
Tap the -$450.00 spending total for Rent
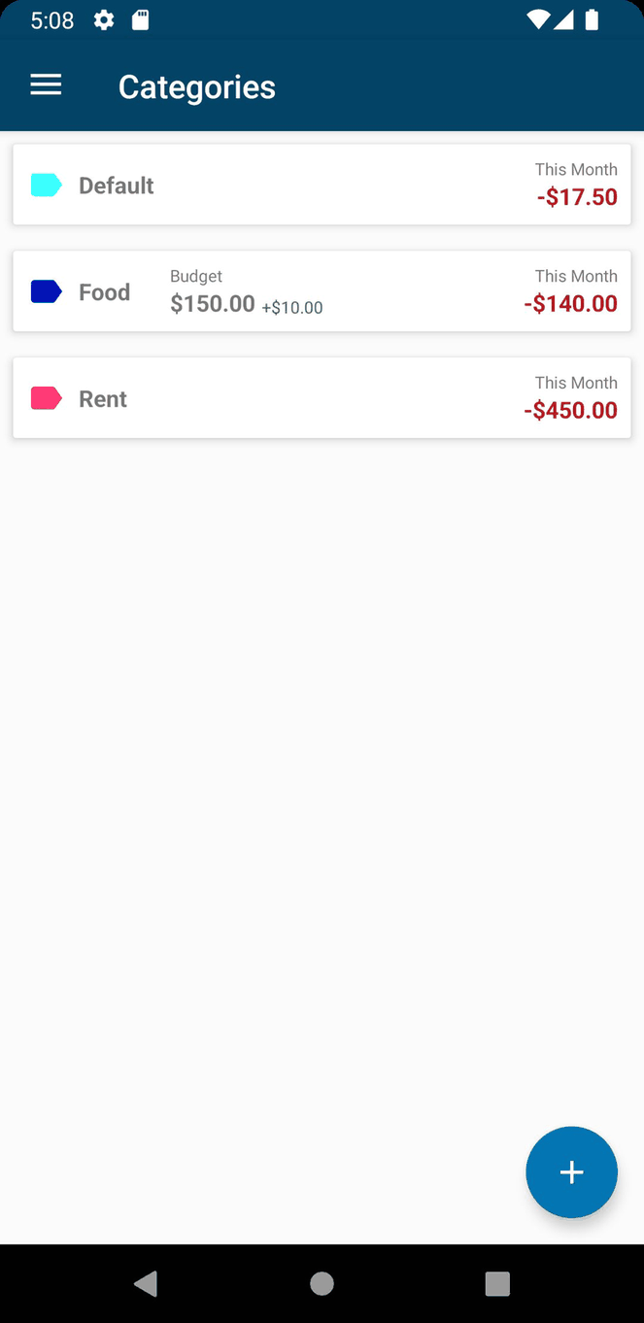[x=570, y=409]
